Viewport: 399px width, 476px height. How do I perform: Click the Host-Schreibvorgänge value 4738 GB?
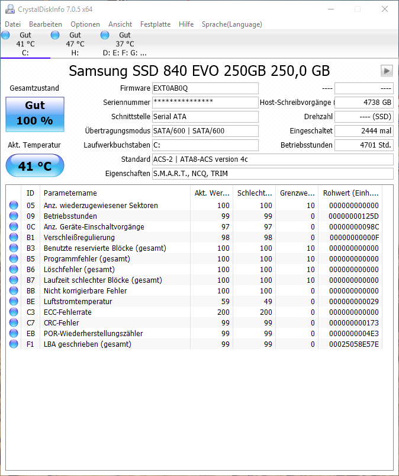(x=364, y=103)
